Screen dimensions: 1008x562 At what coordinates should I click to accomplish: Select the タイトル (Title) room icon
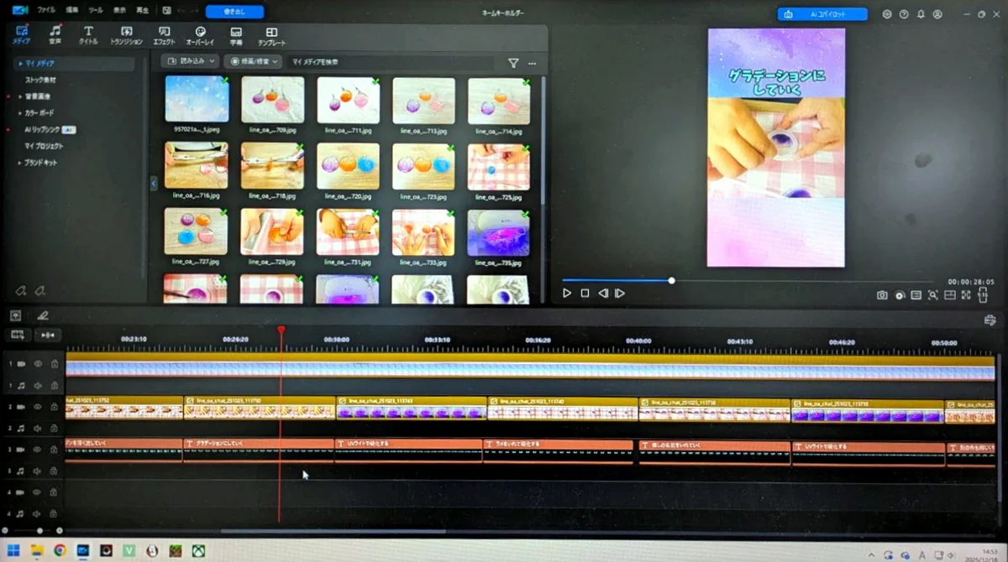pyautogui.click(x=88, y=35)
